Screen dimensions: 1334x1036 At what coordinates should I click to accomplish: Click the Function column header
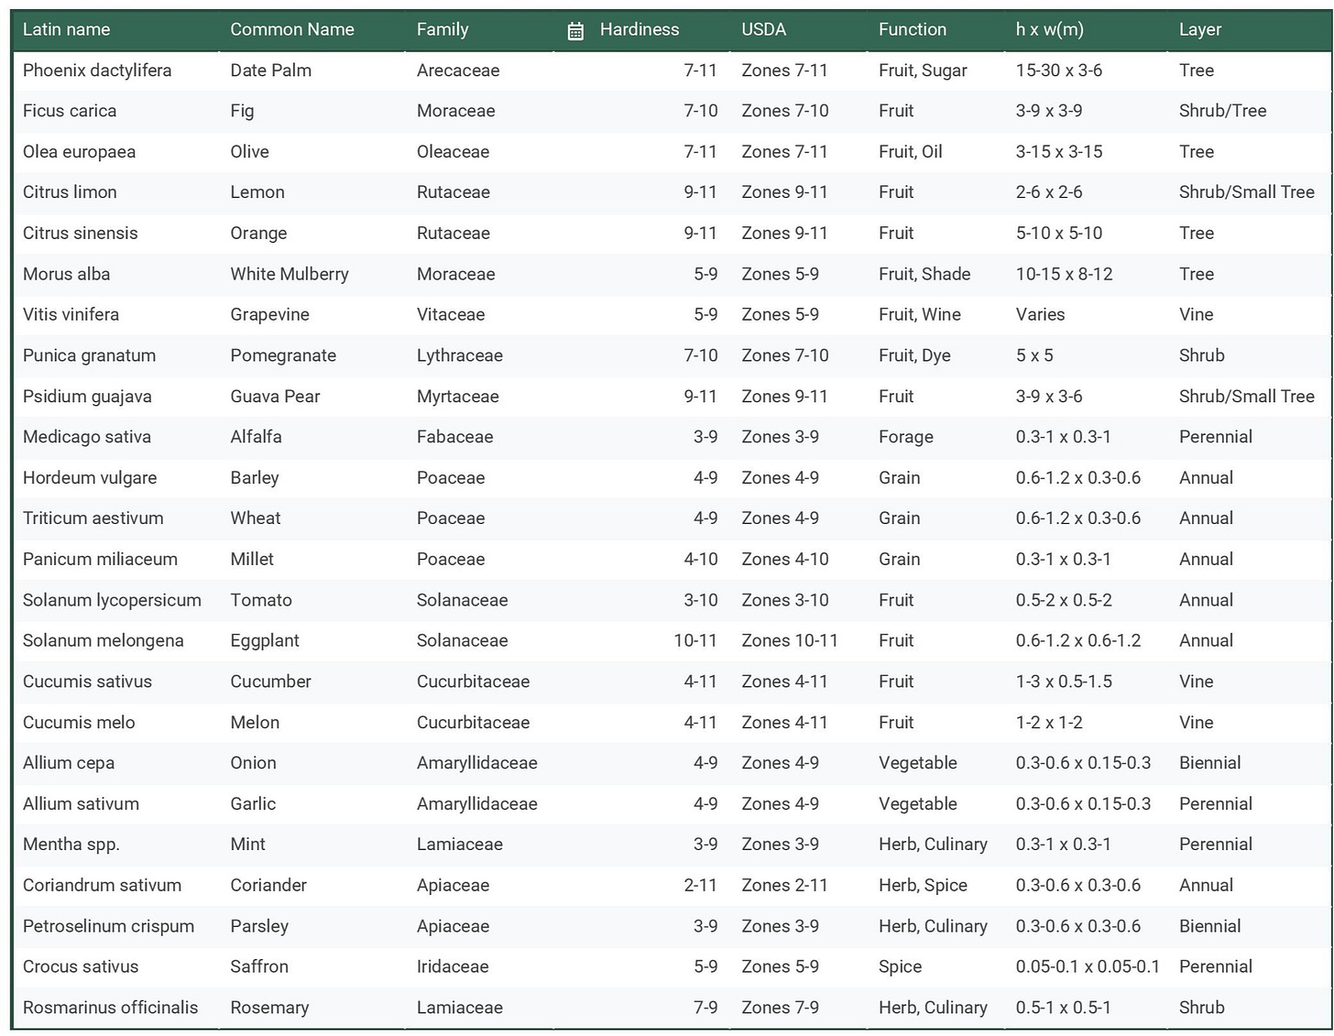913,29
